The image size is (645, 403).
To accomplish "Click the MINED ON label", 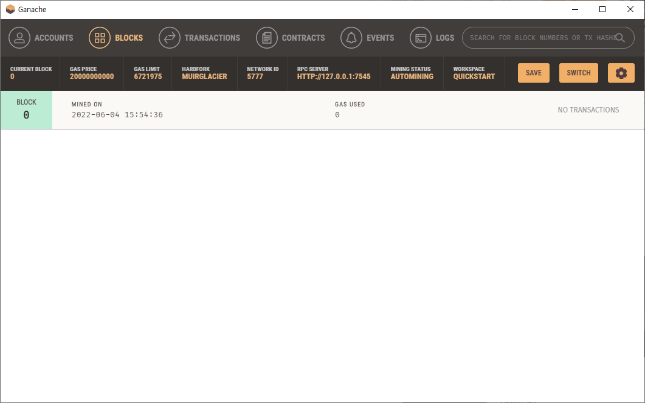I will tap(87, 105).
